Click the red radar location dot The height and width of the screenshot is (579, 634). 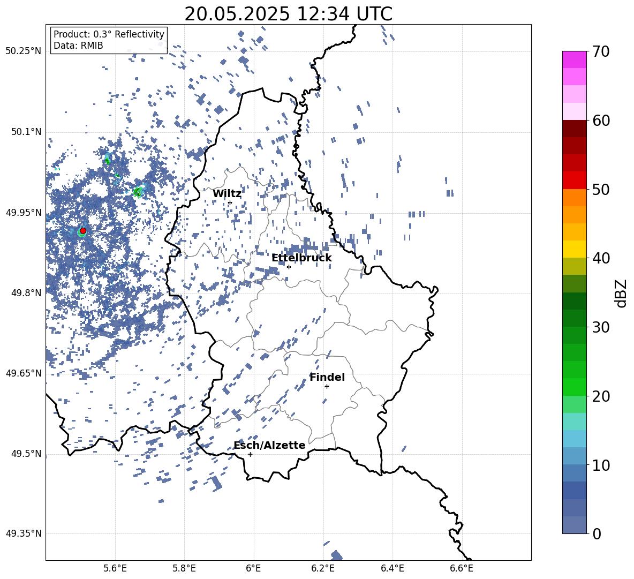pos(83,231)
